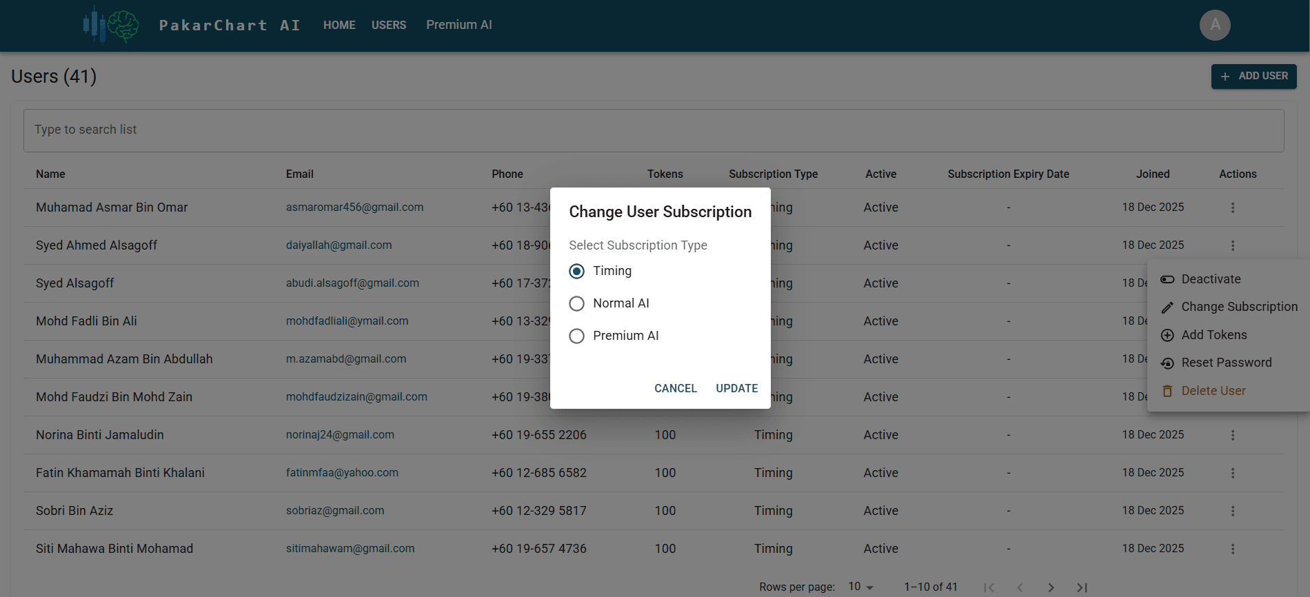Open the user avatar menu
This screenshot has height=597, width=1310.
(x=1214, y=26)
